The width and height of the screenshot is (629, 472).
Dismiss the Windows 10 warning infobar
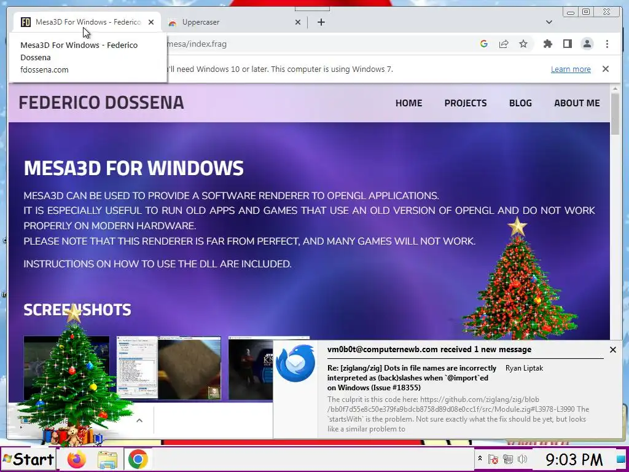click(606, 69)
